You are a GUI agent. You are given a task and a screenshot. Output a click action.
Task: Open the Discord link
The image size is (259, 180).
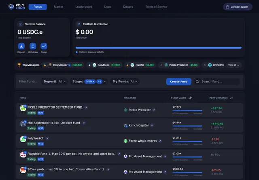coord(128,7)
